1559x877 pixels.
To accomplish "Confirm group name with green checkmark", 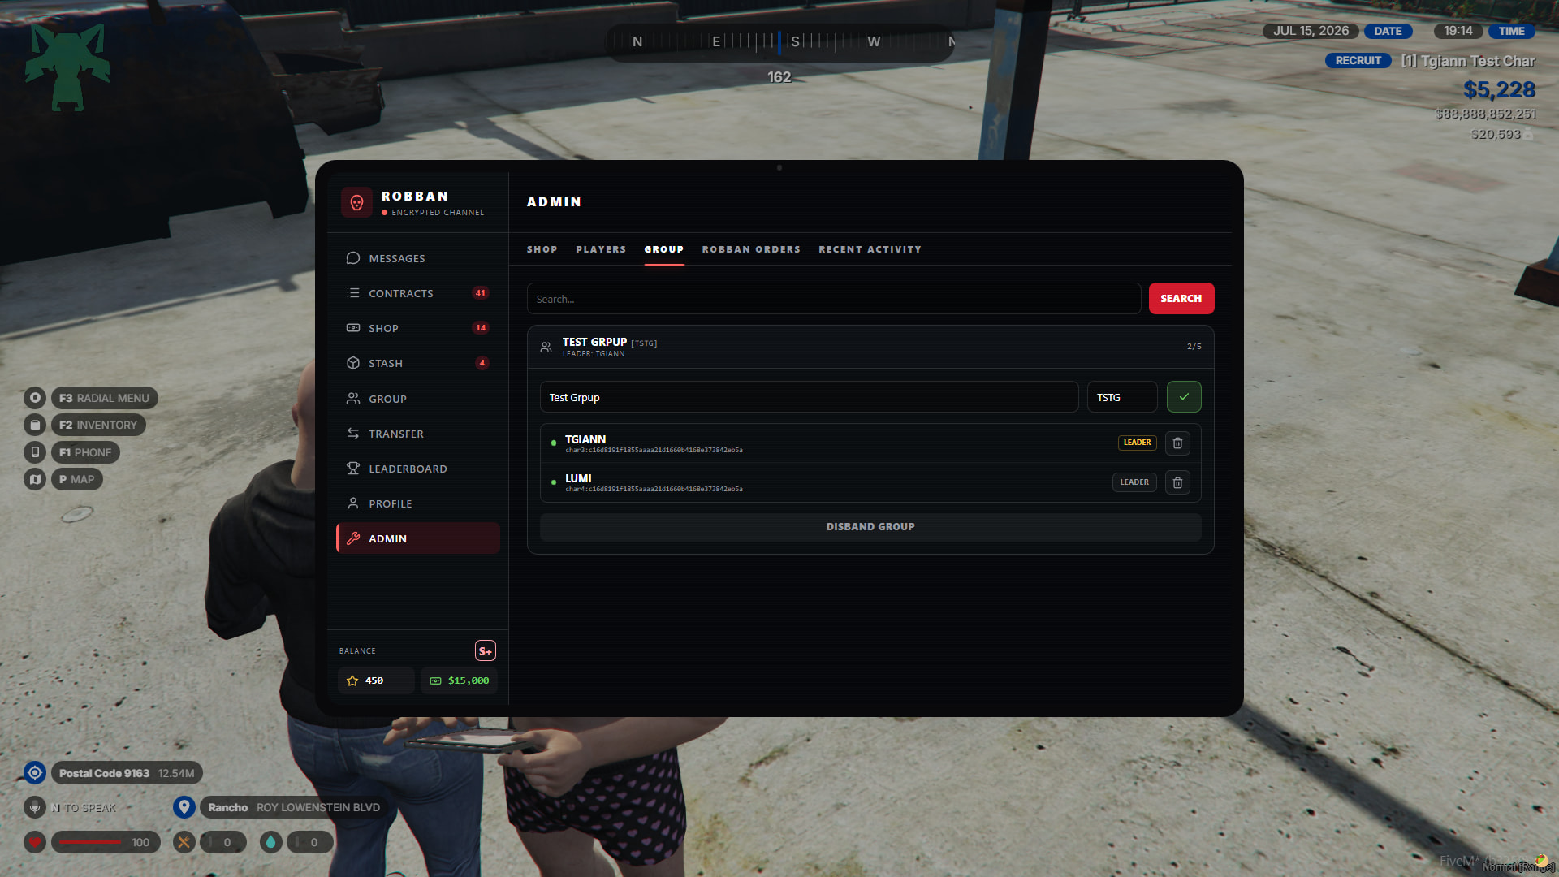I will pos(1184,397).
